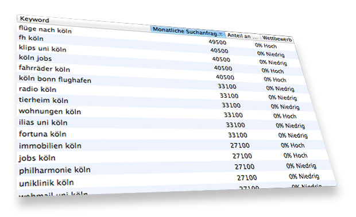Click the search volume value 49500
The width and height of the screenshot is (356, 217).
(218, 42)
